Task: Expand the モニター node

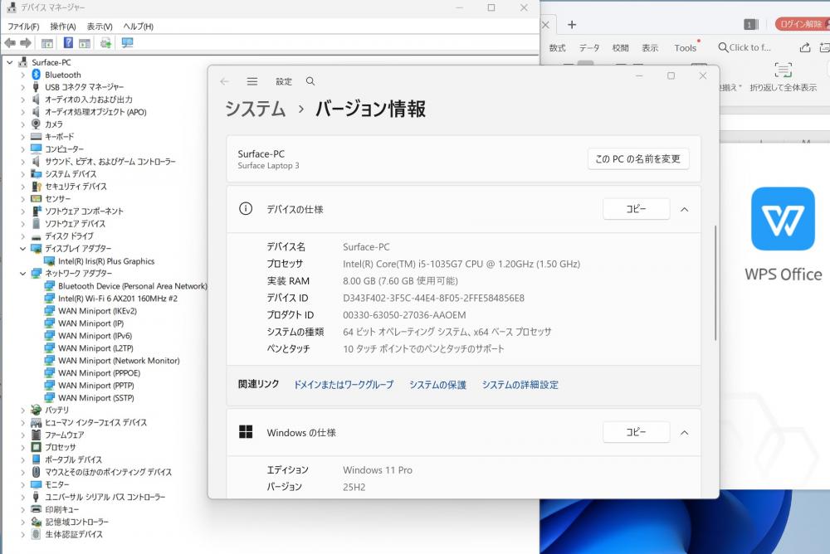Action: click(x=22, y=484)
